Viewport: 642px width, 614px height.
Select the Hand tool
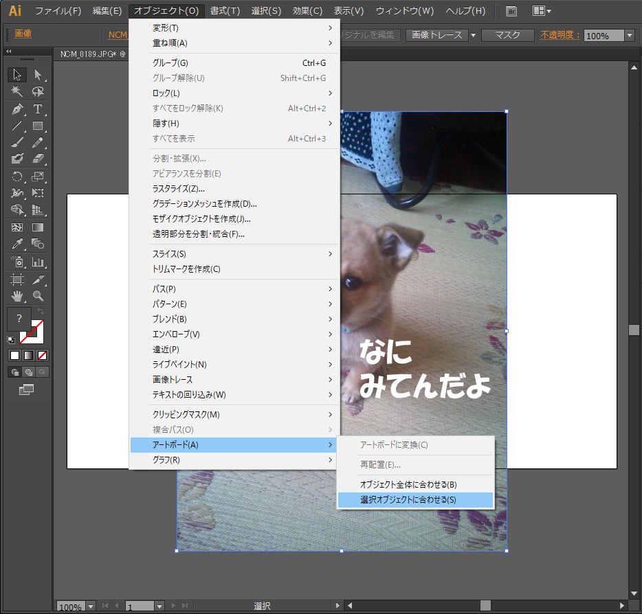point(18,296)
